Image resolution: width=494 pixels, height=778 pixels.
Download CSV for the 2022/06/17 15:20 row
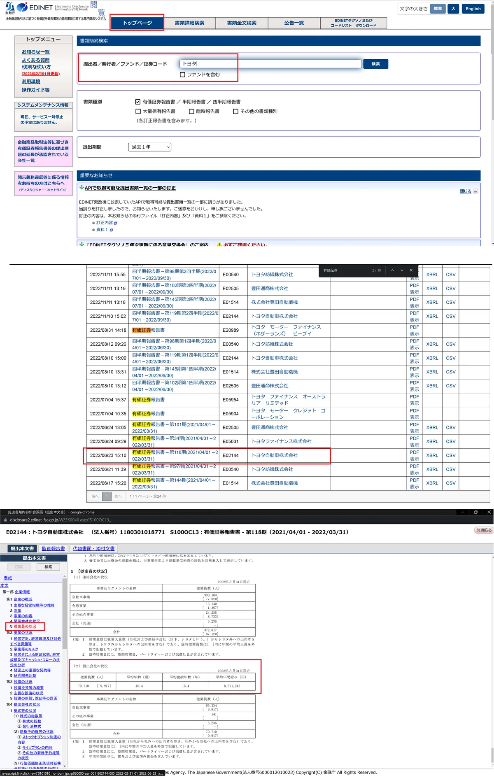451,483
